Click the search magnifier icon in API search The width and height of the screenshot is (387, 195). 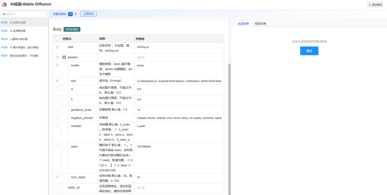pos(4,14)
